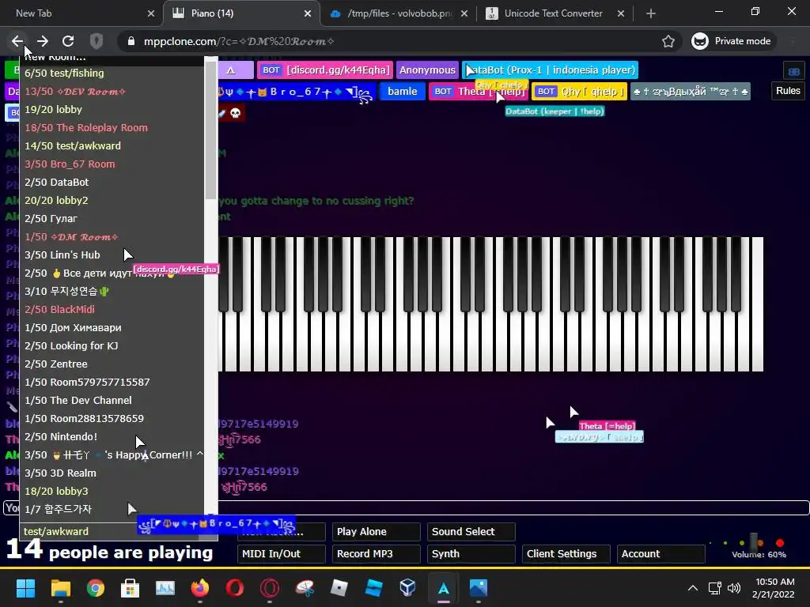Join The Roleplay Room
The height and width of the screenshot is (607, 810).
pyautogui.click(x=112, y=127)
